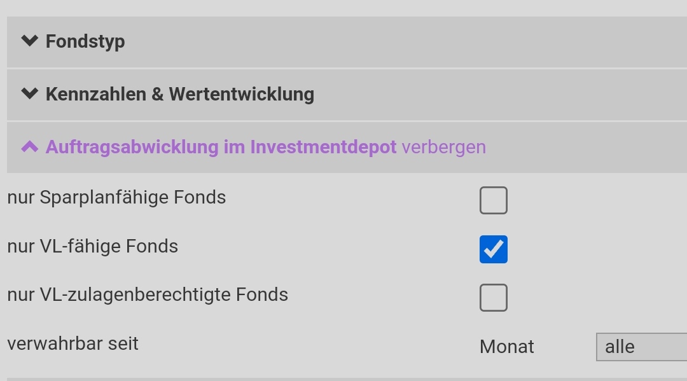Click the blank area right of verwahrbar seit
This screenshot has width=687, height=381.
point(305,344)
